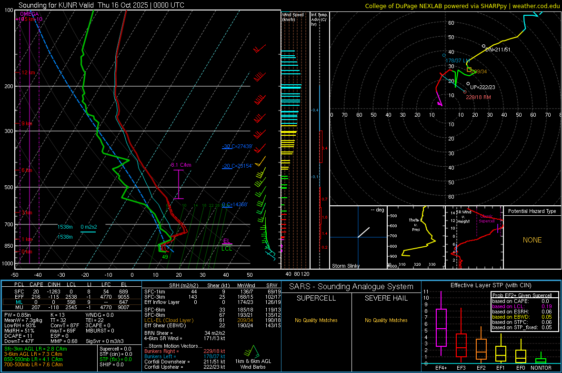Click the MMP = 0.68 value
The image size is (562, 373).
click(64, 341)
